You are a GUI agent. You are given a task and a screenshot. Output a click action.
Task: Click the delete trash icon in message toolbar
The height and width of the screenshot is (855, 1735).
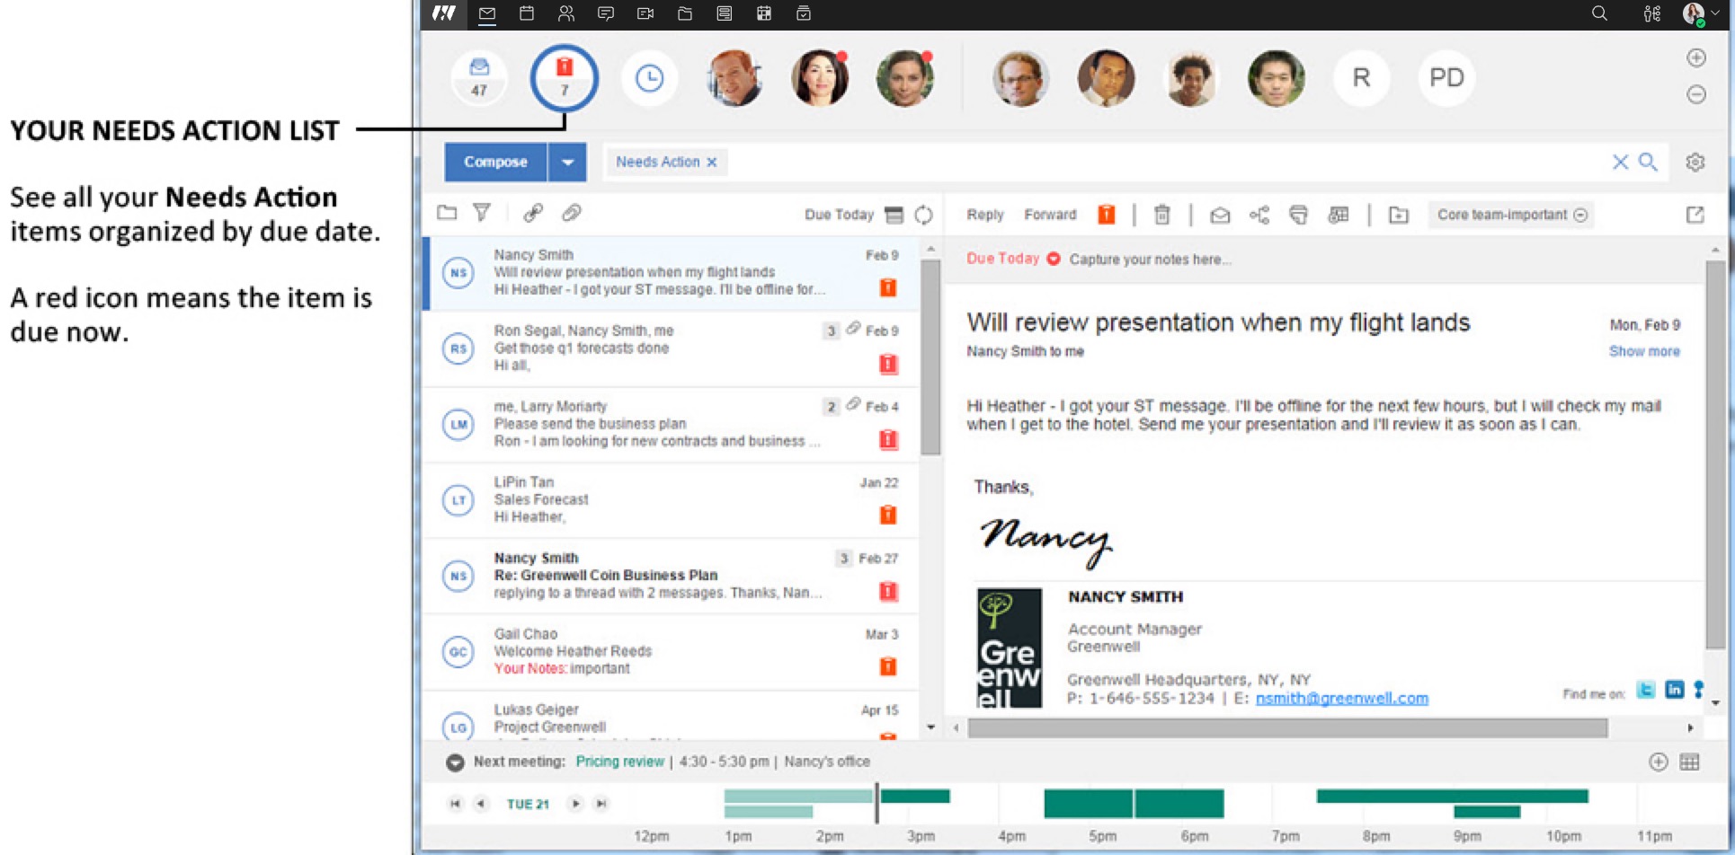[1162, 215]
